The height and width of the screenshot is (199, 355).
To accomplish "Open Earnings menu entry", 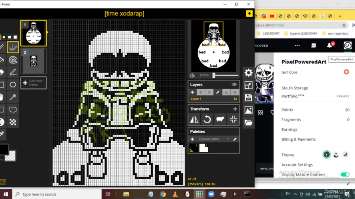I will tap(289, 130).
